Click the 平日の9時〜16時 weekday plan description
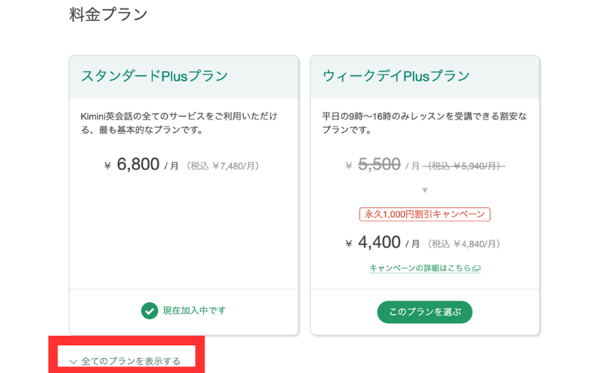597x373 pixels. click(x=425, y=123)
